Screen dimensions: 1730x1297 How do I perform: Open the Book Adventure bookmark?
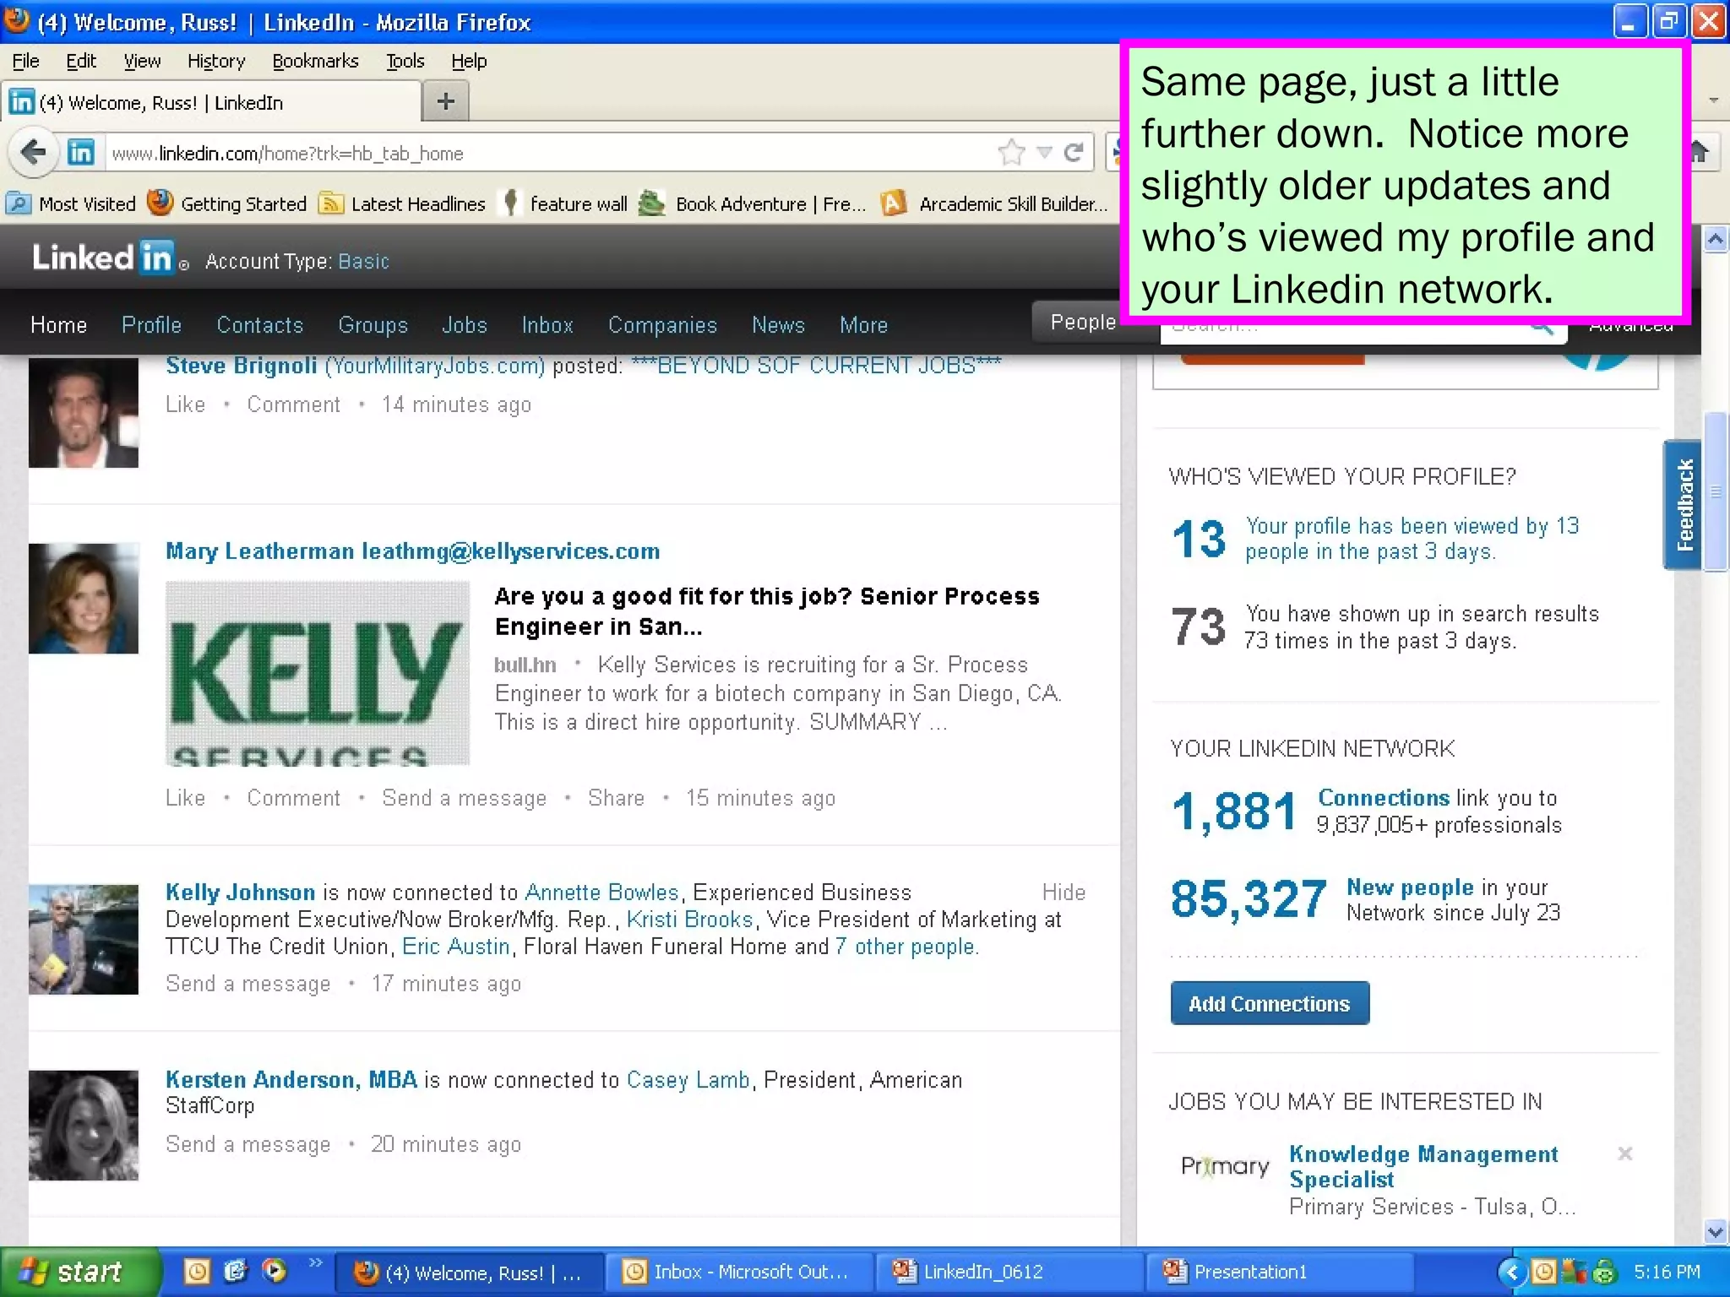[x=753, y=204]
